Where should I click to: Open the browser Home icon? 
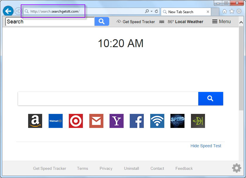point(225,11)
